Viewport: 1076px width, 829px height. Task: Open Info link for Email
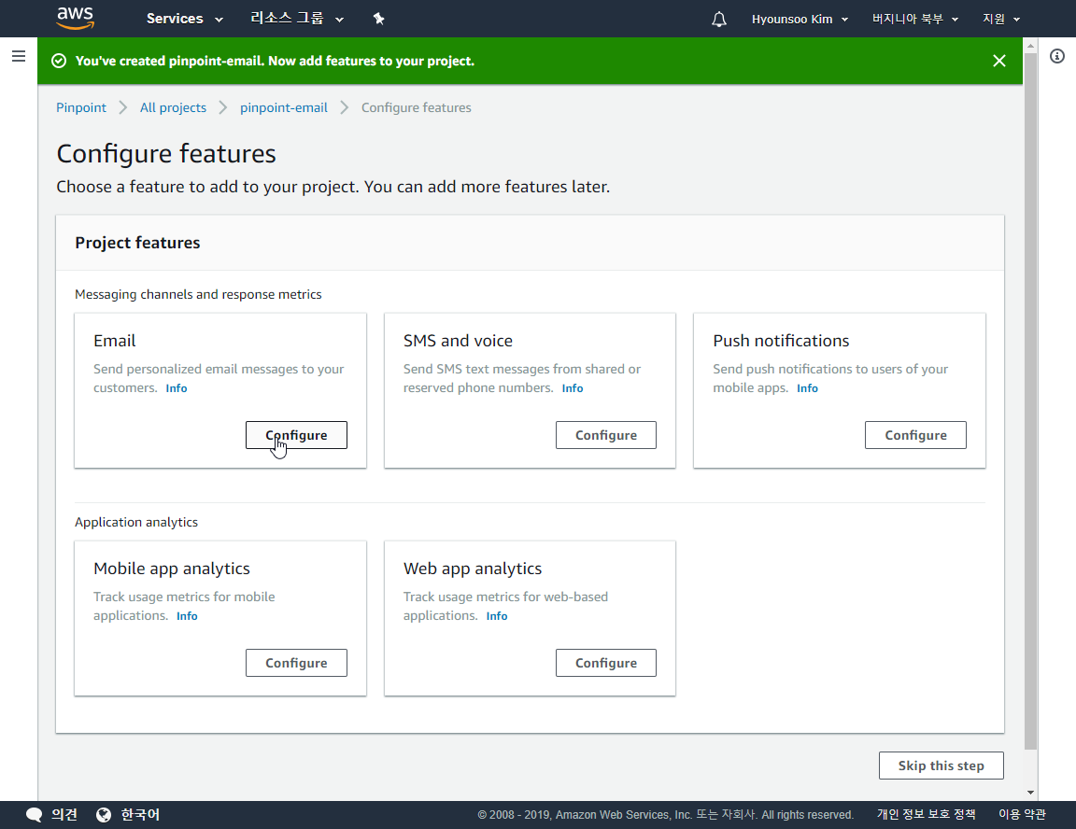(x=177, y=388)
